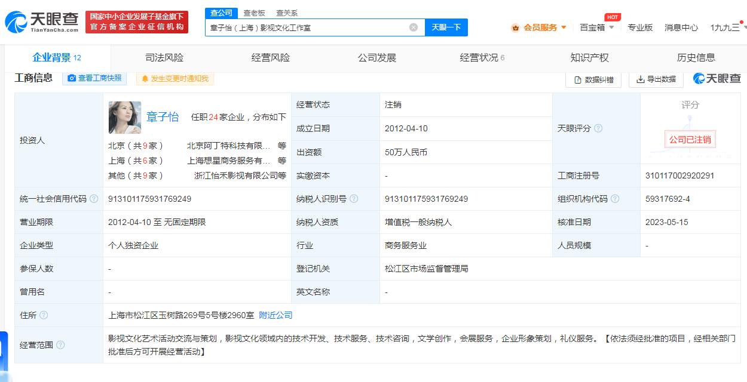
Task: Click the 查看工商快照 button
Action: 94,78
